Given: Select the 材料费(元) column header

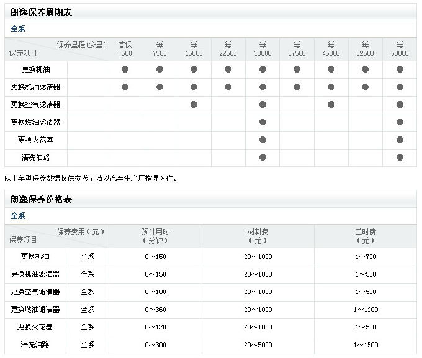Looking at the screenshot, I should click(258, 236).
